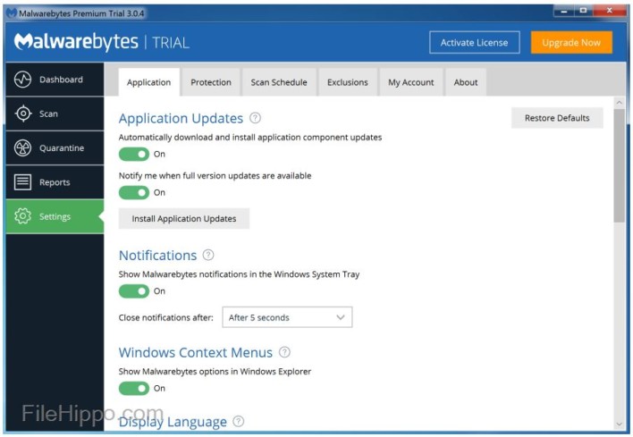Click the Activate License button
The image size is (633, 437).
pos(475,42)
